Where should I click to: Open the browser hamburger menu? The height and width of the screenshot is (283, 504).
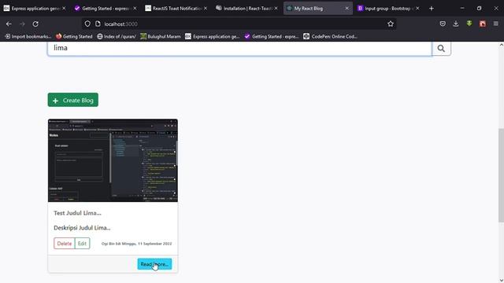[496, 24]
